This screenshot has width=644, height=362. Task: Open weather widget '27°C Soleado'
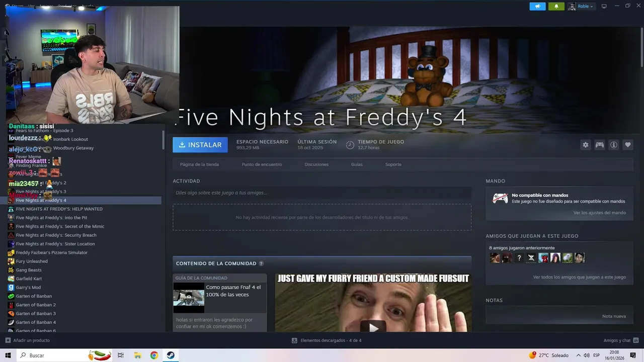(548, 355)
